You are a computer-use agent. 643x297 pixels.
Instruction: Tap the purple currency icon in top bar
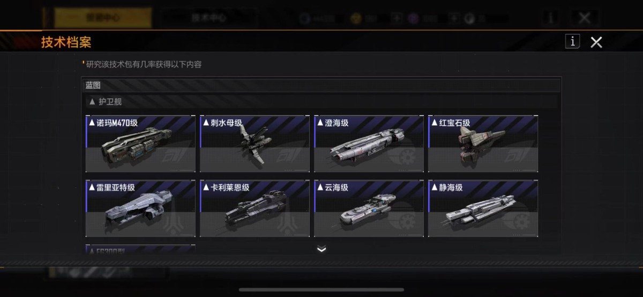[413, 18]
